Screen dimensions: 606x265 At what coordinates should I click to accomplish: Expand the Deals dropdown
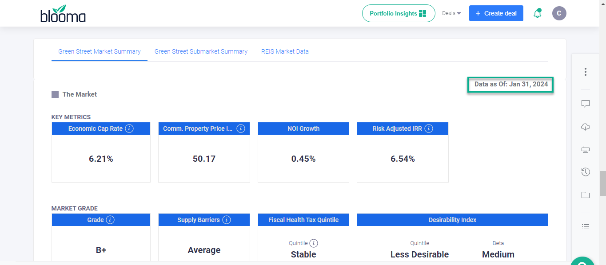451,13
